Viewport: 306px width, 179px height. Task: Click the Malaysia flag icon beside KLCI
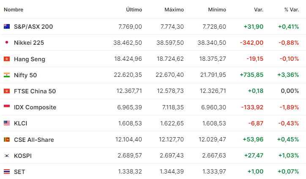point(7,123)
